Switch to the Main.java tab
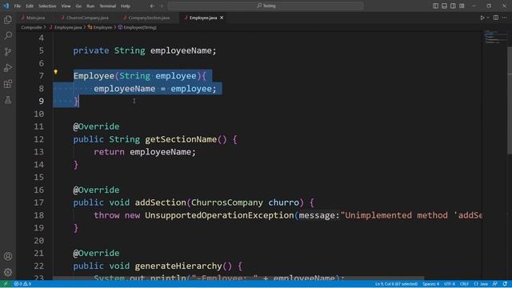This screenshot has height=288, width=512. [x=36, y=18]
